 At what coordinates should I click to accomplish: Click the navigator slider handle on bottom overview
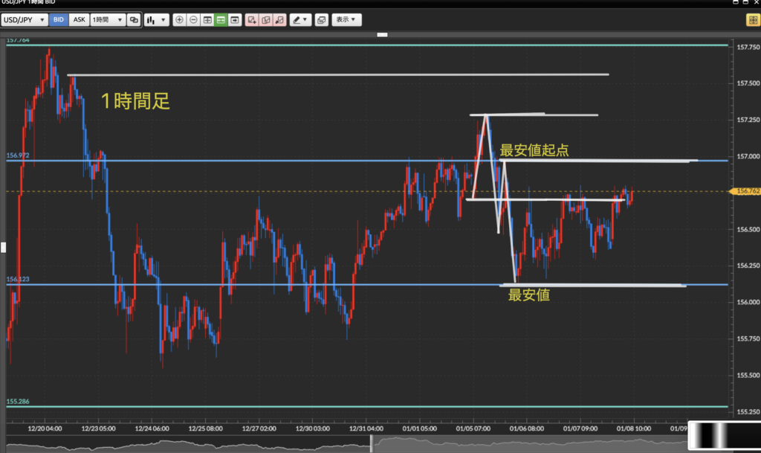(x=373, y=443)
